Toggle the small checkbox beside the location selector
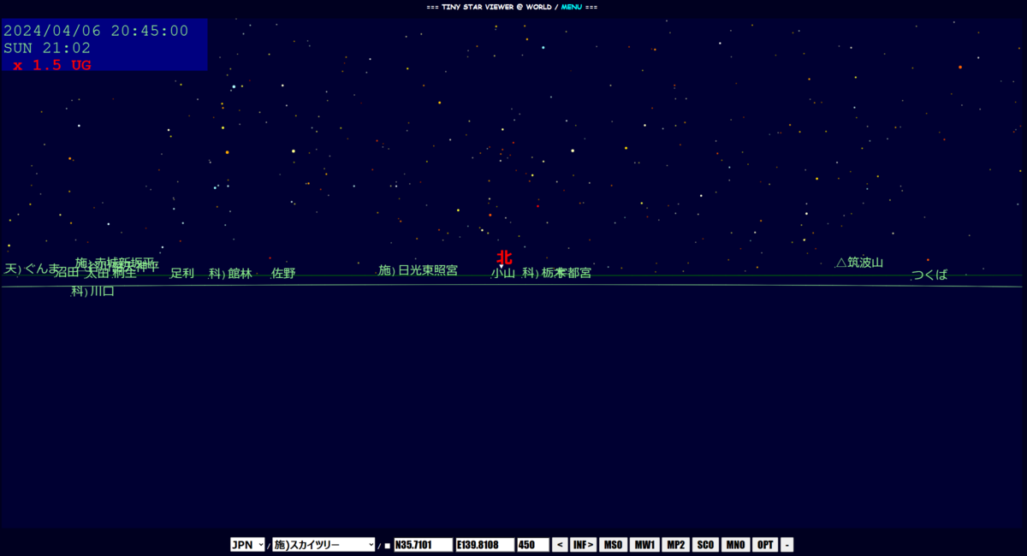Screen dimensions: 1027x556 [387, 544]
